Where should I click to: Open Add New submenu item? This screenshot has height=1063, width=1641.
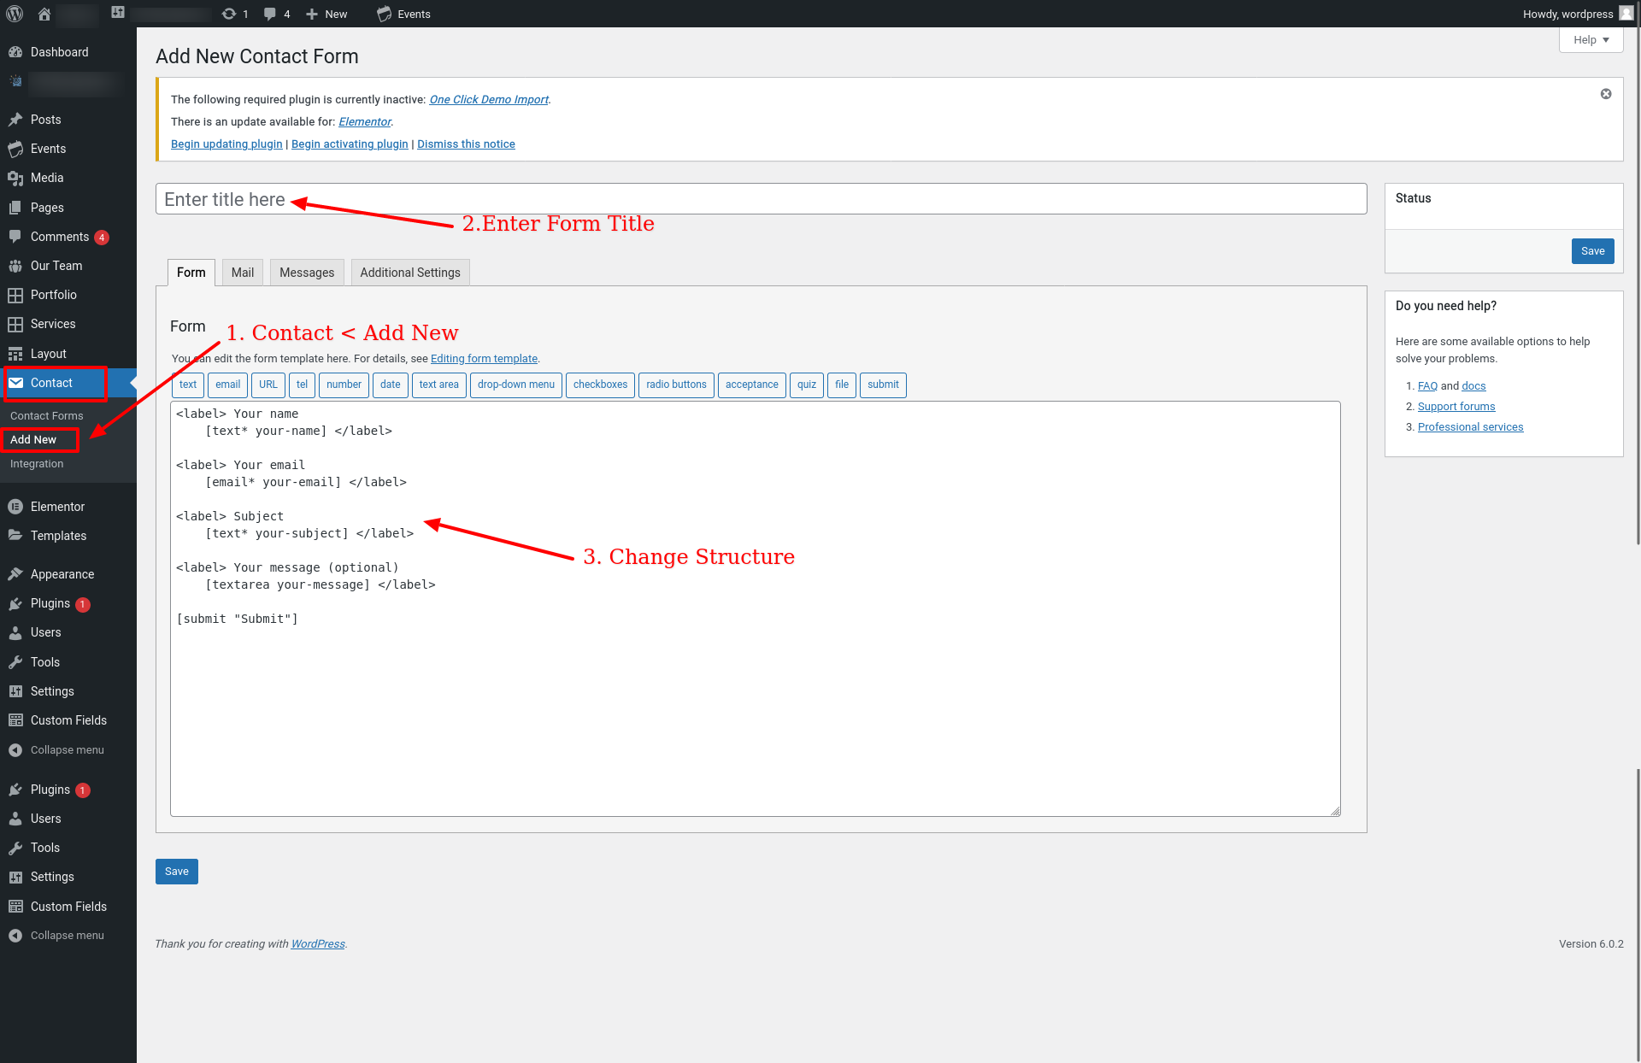pyautogui.click(x=33, y=440)
